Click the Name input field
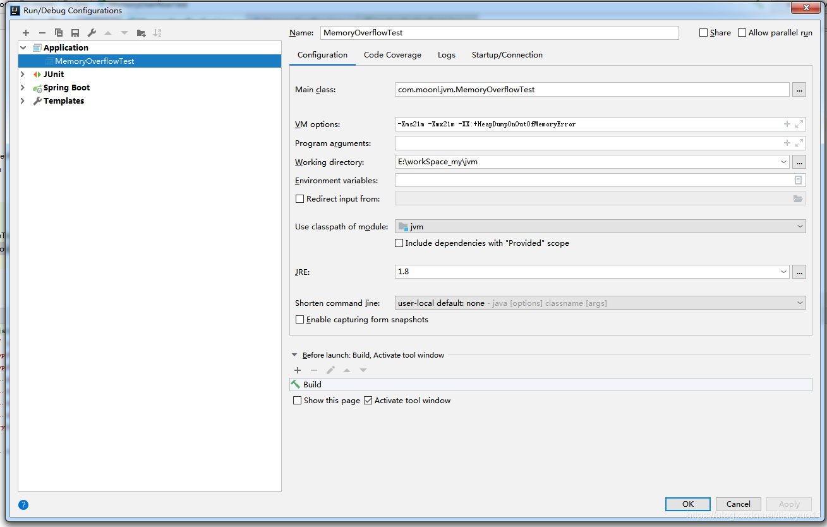Screen dimensions: 827x527 pos(500,33)
